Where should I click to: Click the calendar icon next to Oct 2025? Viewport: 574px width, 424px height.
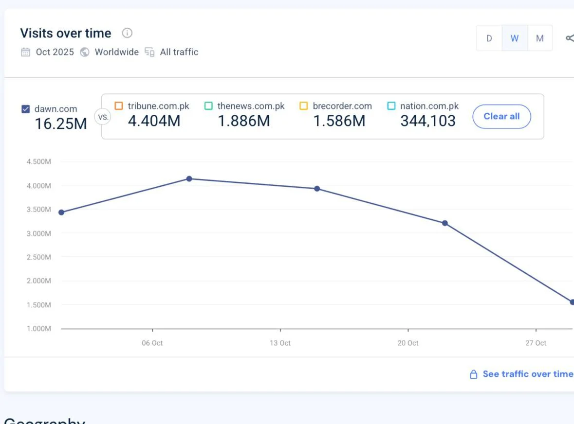26,52
